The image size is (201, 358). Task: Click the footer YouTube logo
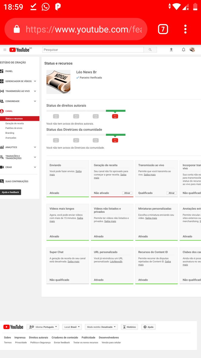pyautogui.click(x=13, y=327)
